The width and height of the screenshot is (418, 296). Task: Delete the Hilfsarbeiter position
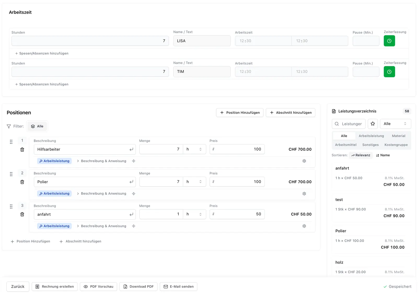click(22, 150)
